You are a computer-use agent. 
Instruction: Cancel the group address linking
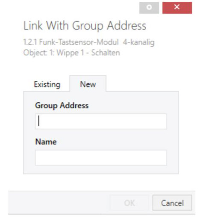[x=172, y=203]
